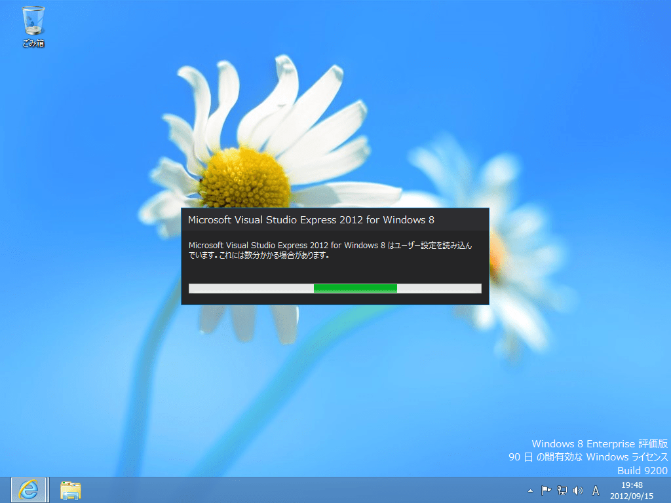Open the Recycle Bin desktop icon
671x503 pixels.
(33, 26)
